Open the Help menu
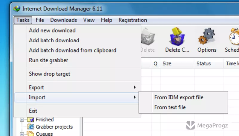Screen dimensions: 239x136 coord(106,20)
